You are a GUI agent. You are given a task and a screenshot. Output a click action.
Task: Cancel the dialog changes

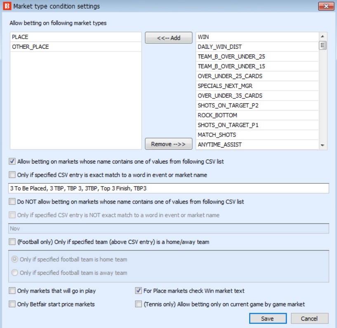309,319
